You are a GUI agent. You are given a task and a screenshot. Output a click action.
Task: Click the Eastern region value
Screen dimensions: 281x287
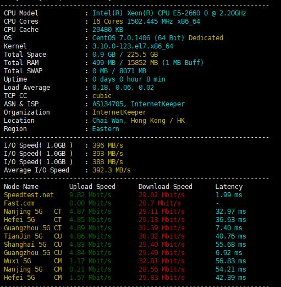coord(106,129)
